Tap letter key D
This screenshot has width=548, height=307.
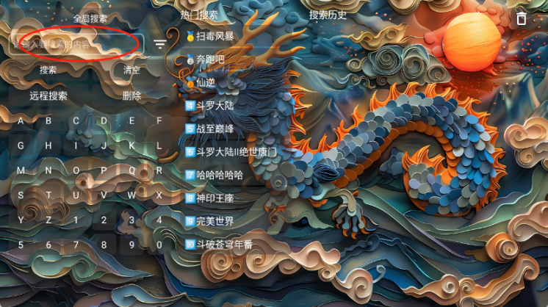click(x=104, y=121)
